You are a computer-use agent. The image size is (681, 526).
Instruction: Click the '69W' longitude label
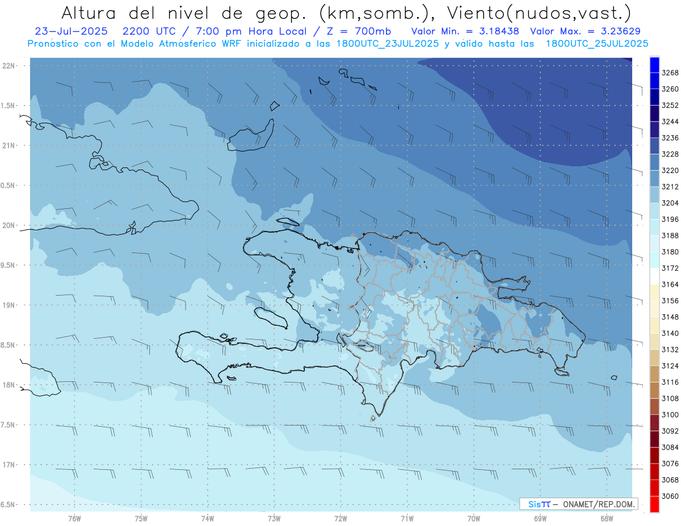click(x=540, y=519)
